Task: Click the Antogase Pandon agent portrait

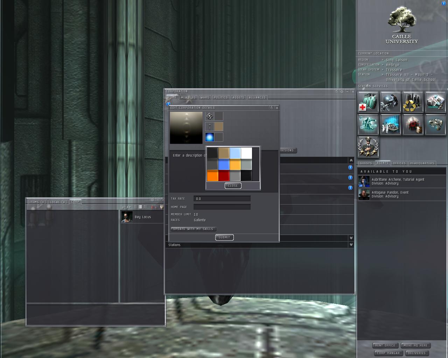Action: pos(364,194)
